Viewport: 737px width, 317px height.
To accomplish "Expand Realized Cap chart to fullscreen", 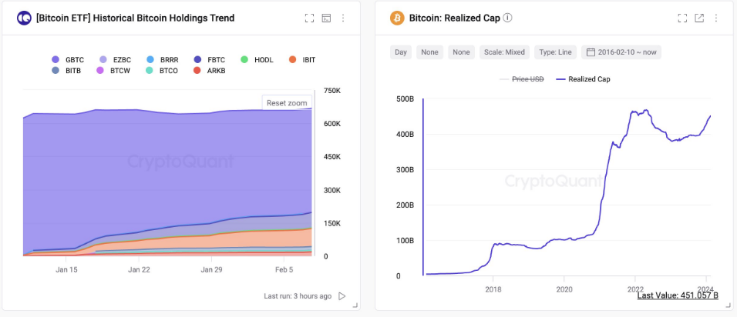I will [x=682, y=18].
